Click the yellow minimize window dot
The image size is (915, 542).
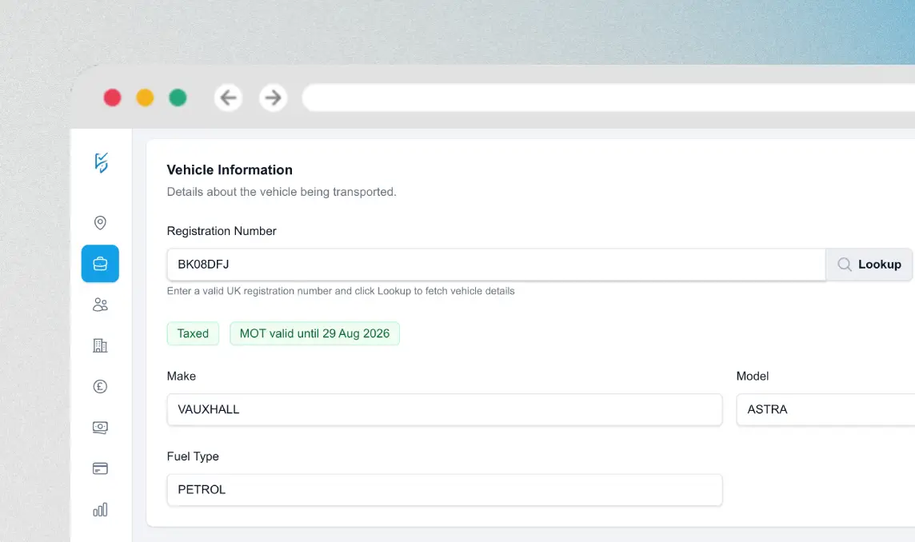(146, 98)
